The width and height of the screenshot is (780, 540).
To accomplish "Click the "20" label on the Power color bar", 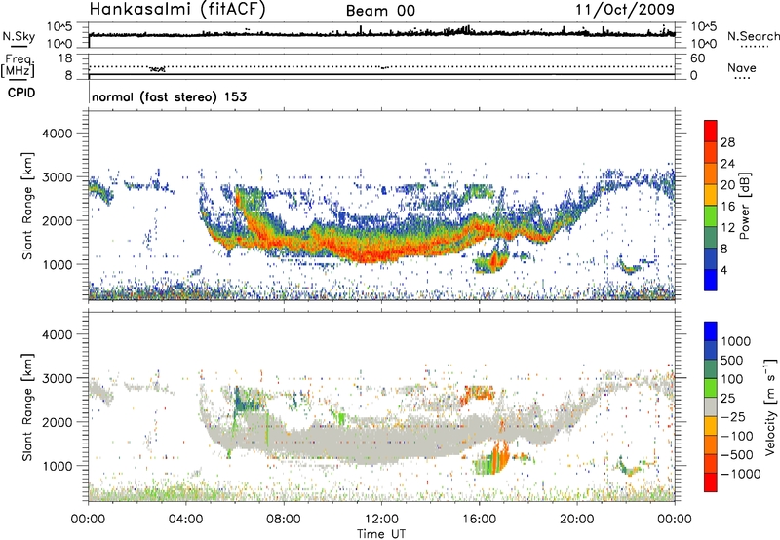I will pyautogui.click(x=727, y=185).
